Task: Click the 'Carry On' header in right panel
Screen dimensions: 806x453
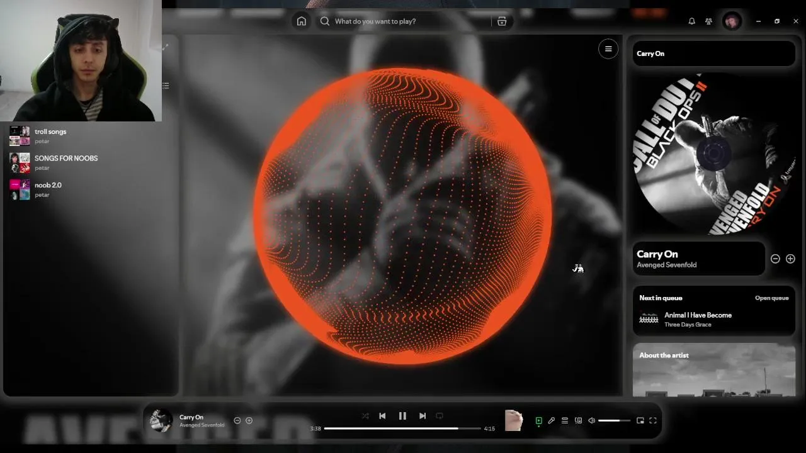Action: [x=650, y=53]
